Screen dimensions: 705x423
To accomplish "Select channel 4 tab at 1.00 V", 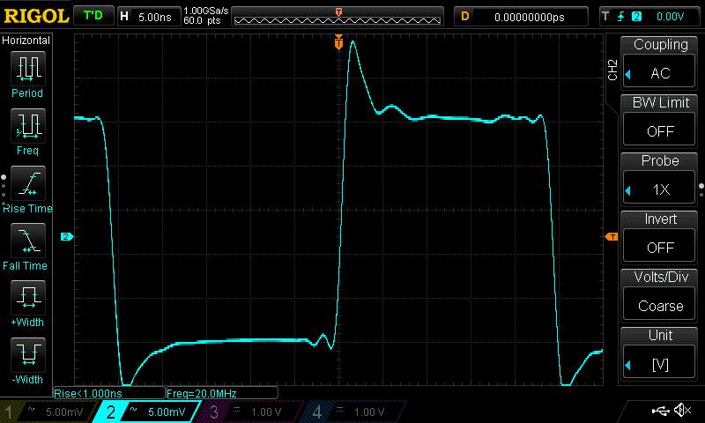I will click(354, 412).
